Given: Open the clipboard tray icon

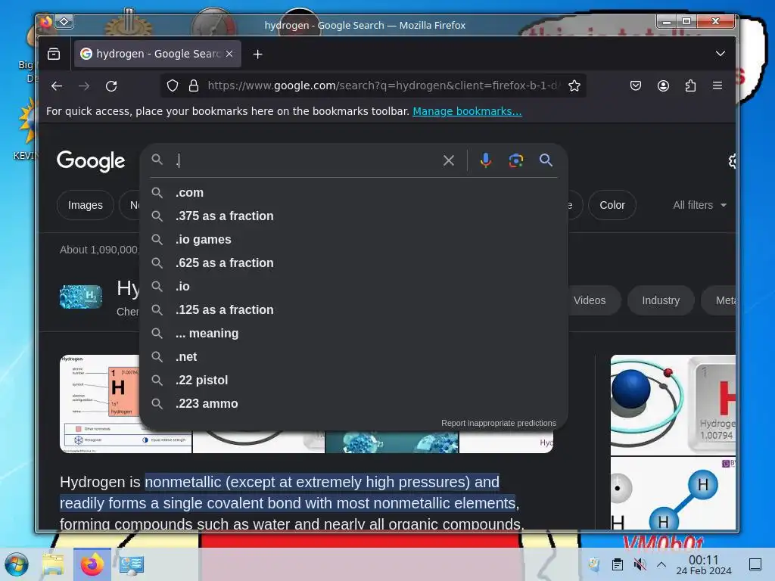Looking at the screenshot, I should pyautogui.click(x=618, y=564).
